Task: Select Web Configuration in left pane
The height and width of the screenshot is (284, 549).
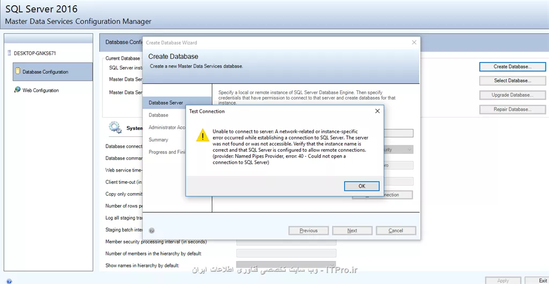Action: [40, 90]
